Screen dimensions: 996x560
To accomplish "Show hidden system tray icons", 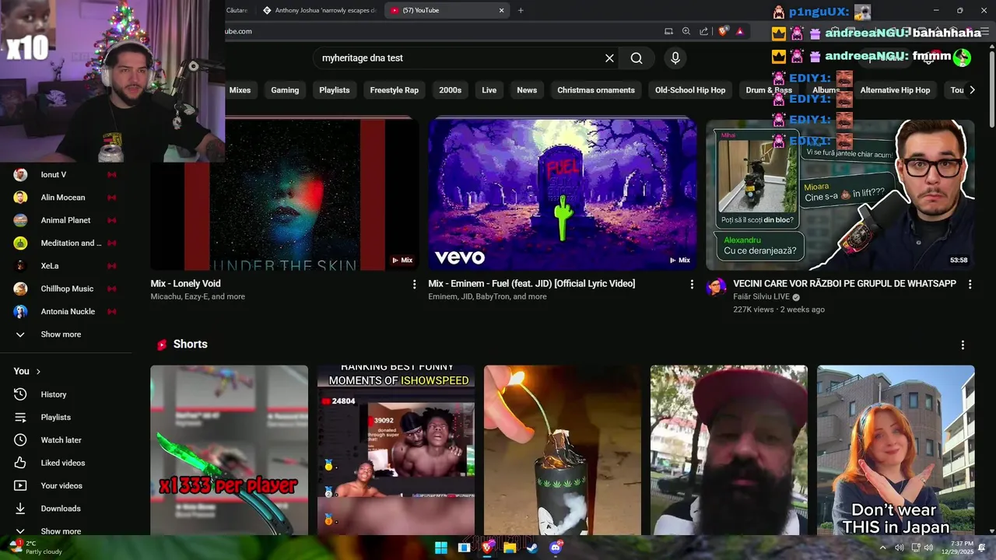I will coord(882,548).
